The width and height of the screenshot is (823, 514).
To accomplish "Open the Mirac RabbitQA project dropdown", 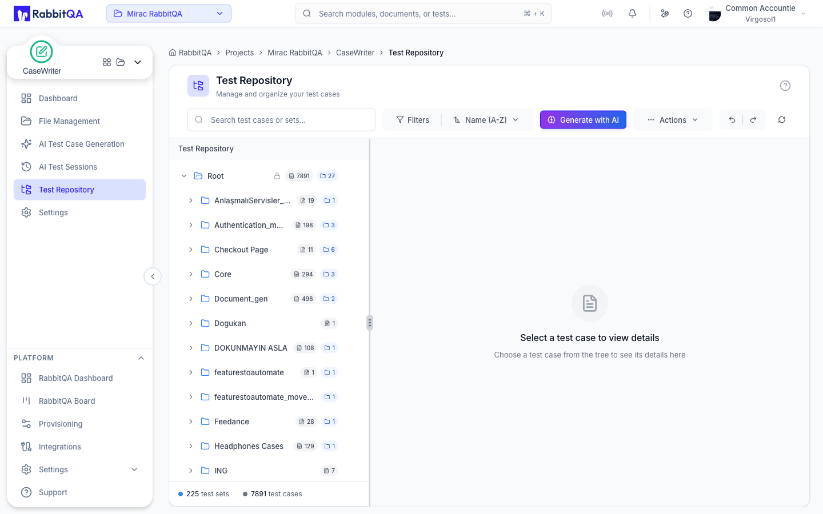I will click(169, 14).
